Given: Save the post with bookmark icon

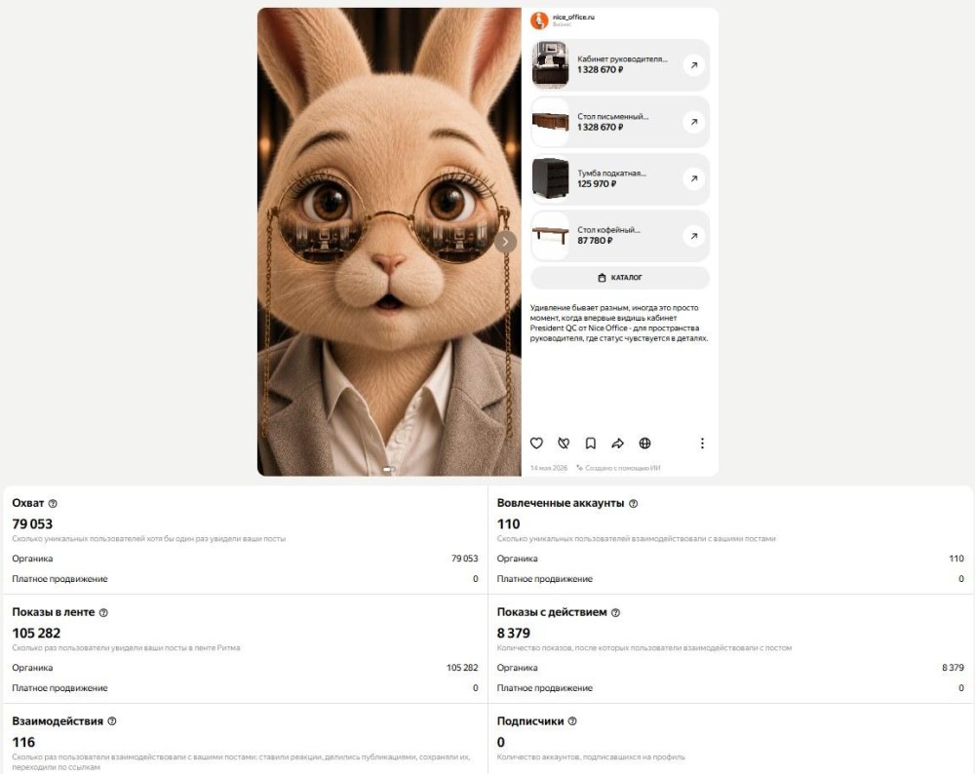Looking at the screenshot, I should pos(591,444).
